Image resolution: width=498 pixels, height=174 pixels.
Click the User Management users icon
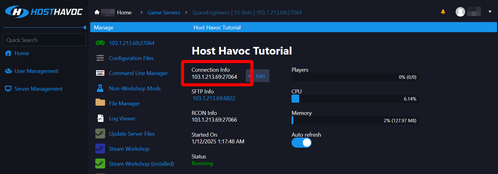8,71
